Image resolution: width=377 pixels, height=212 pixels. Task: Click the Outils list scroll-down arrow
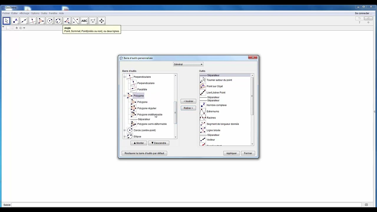(252, 144)
